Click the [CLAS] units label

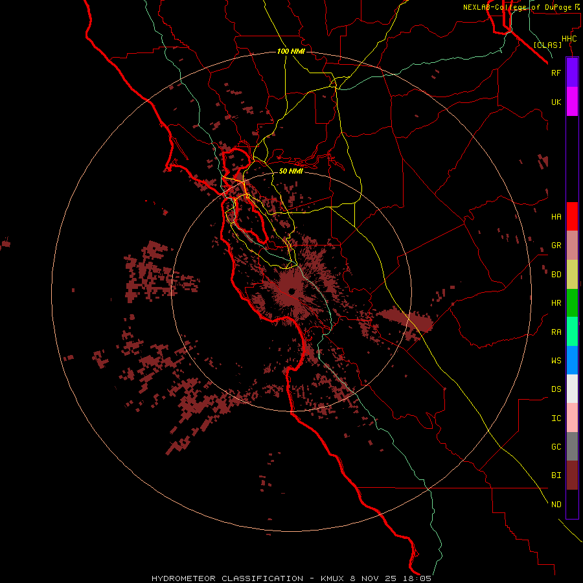point(547,45)
